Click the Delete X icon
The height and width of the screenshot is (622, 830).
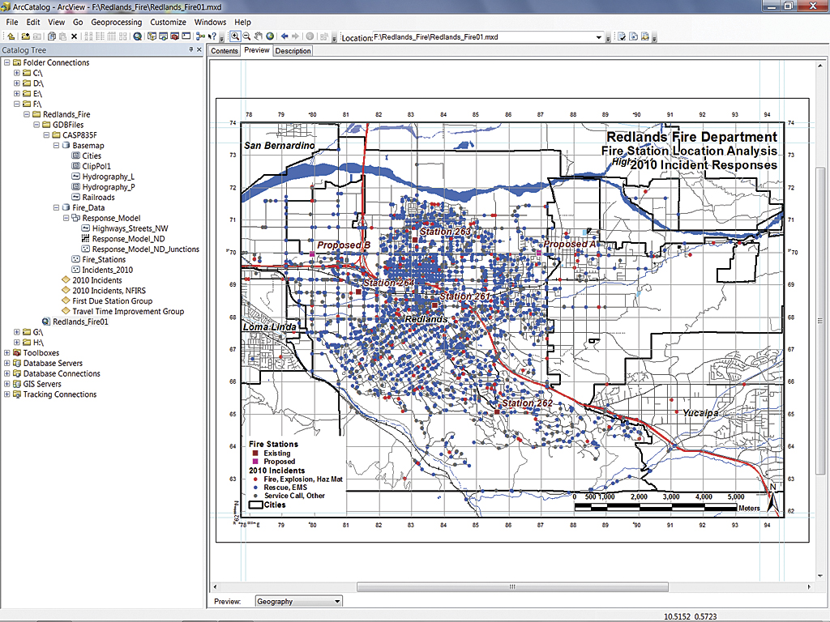coord(74,36)
